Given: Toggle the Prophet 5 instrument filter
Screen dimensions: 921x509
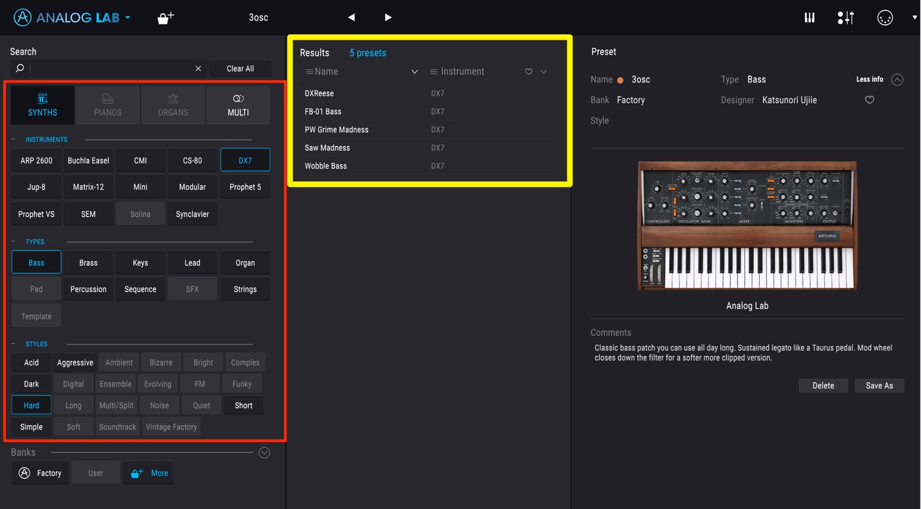Looking at the screenshot, I should click(245, 187).
